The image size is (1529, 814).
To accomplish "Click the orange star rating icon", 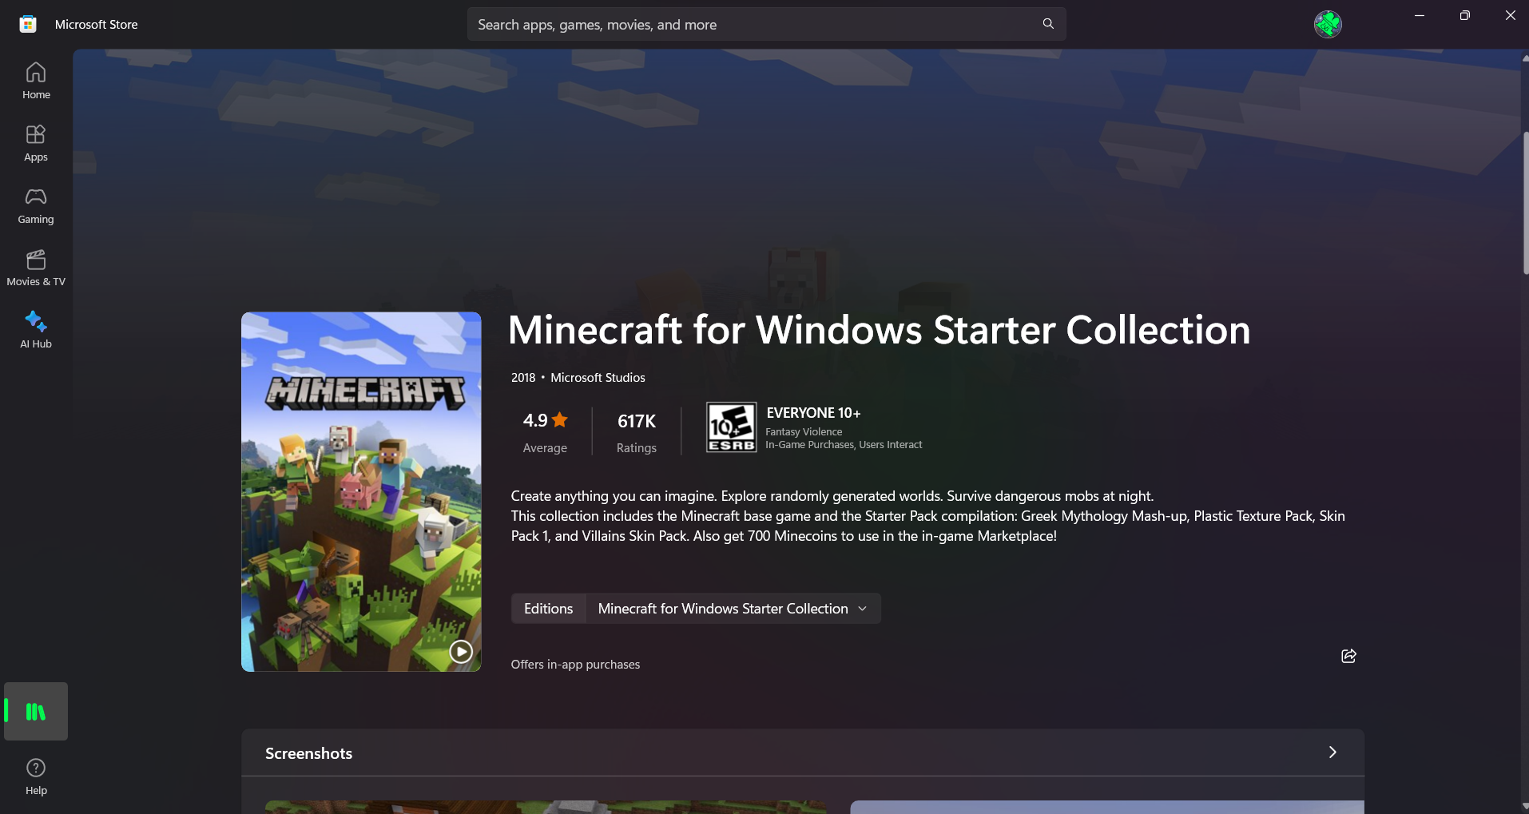I will [x=560, y=419].
